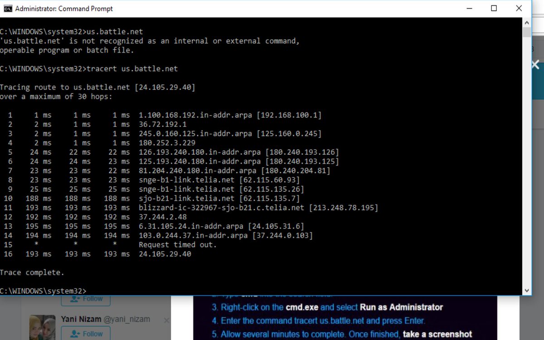Click the 'tracert us.battle.net' command line

[x=132, y=69]
